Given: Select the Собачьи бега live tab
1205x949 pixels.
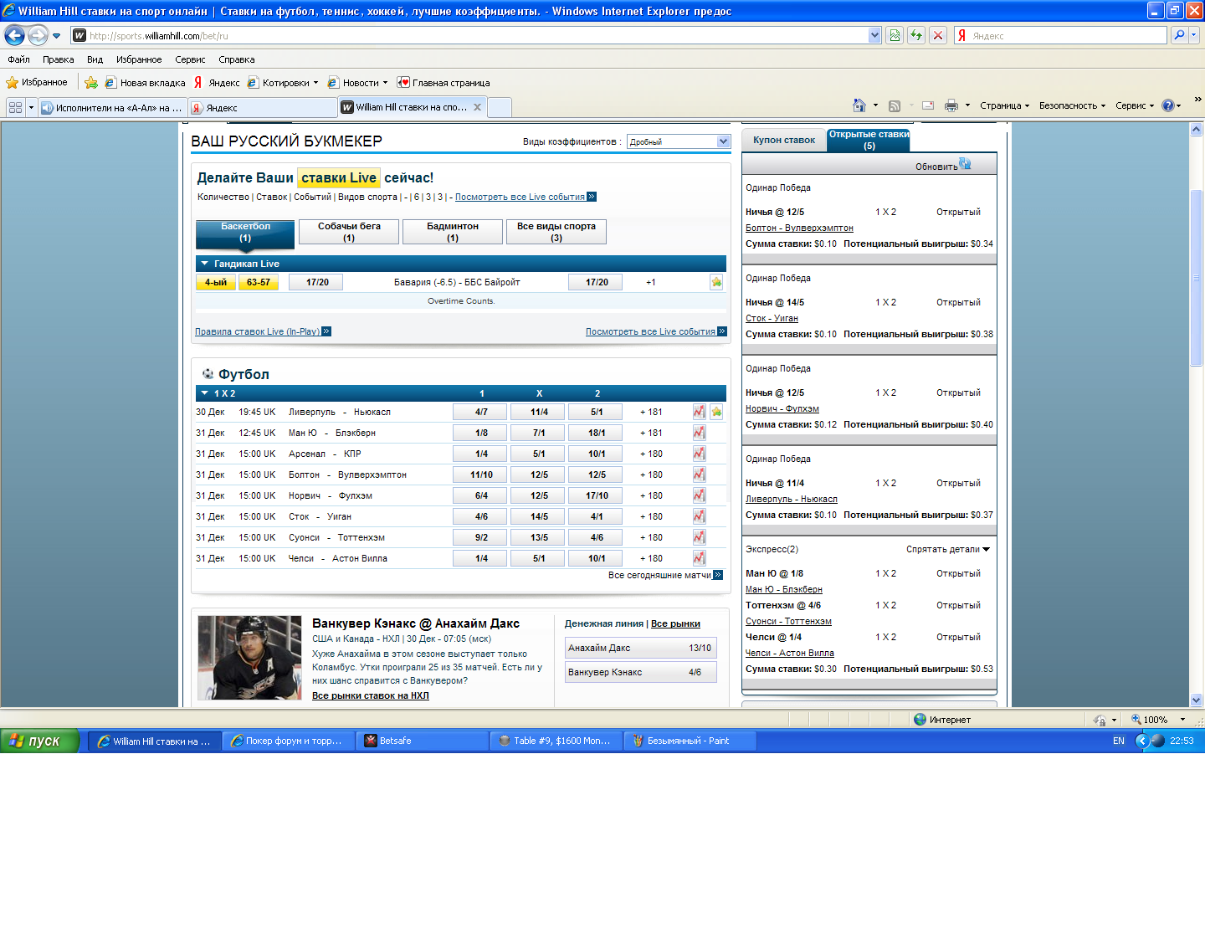Looking at the screenshot, I should click(349, 232).
